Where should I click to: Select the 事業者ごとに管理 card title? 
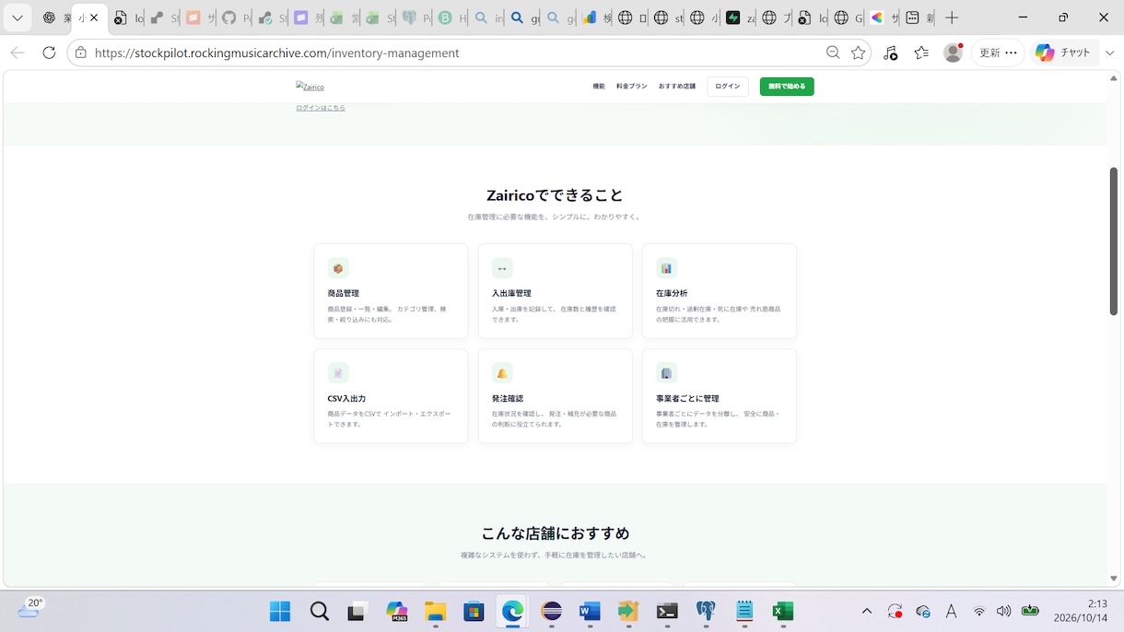pyautogui.click(x=687, y=399)
